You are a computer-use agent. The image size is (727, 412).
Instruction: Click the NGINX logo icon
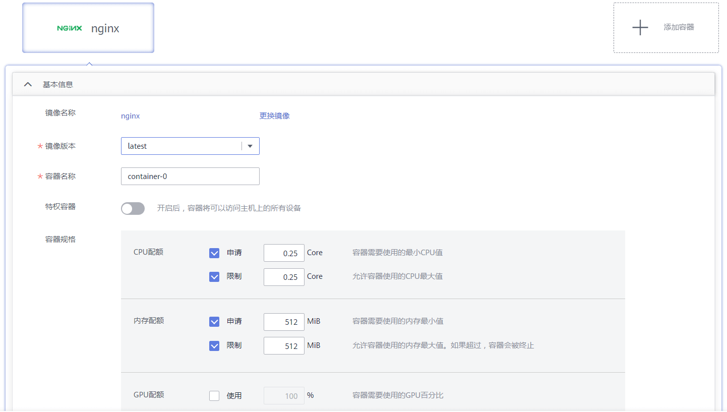click(x=70, y=28)
